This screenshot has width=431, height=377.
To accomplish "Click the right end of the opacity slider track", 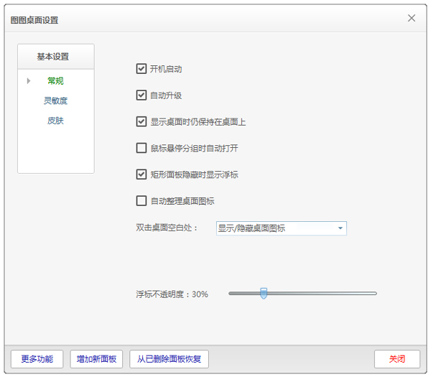I will pyautogui.click(x=374, y=293).
